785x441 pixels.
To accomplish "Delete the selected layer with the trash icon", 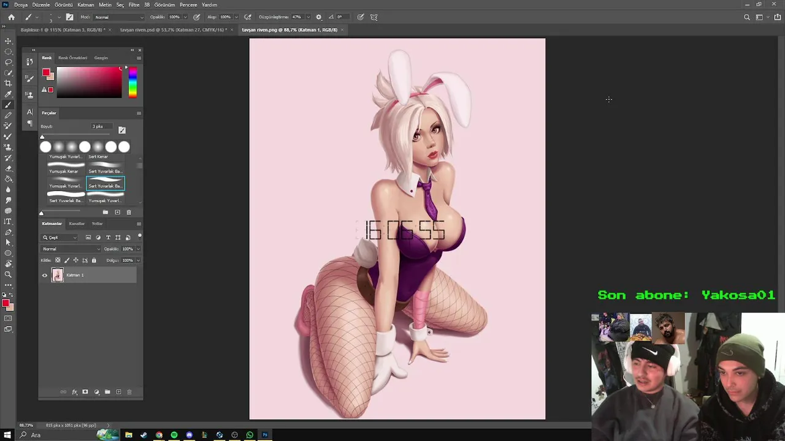I will 129,392.
